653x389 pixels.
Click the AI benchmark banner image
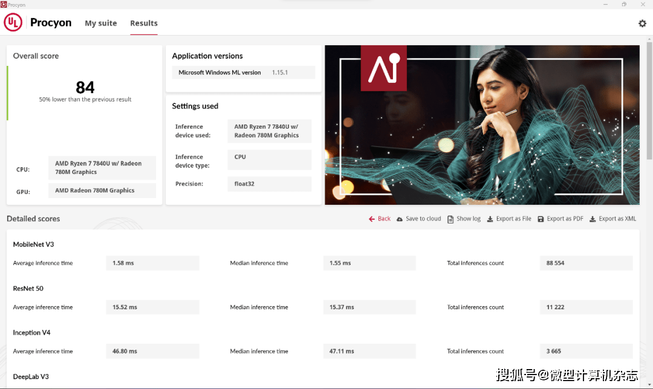click(482, 125)
